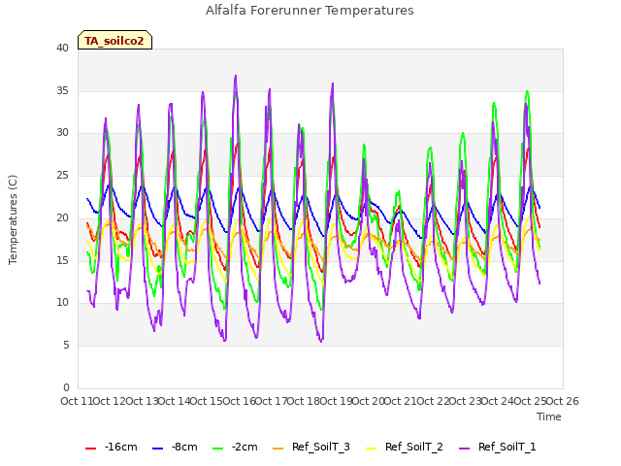
Task: Click the orange Ref_SoilT_3 legend marker
Action: [278, 449]
